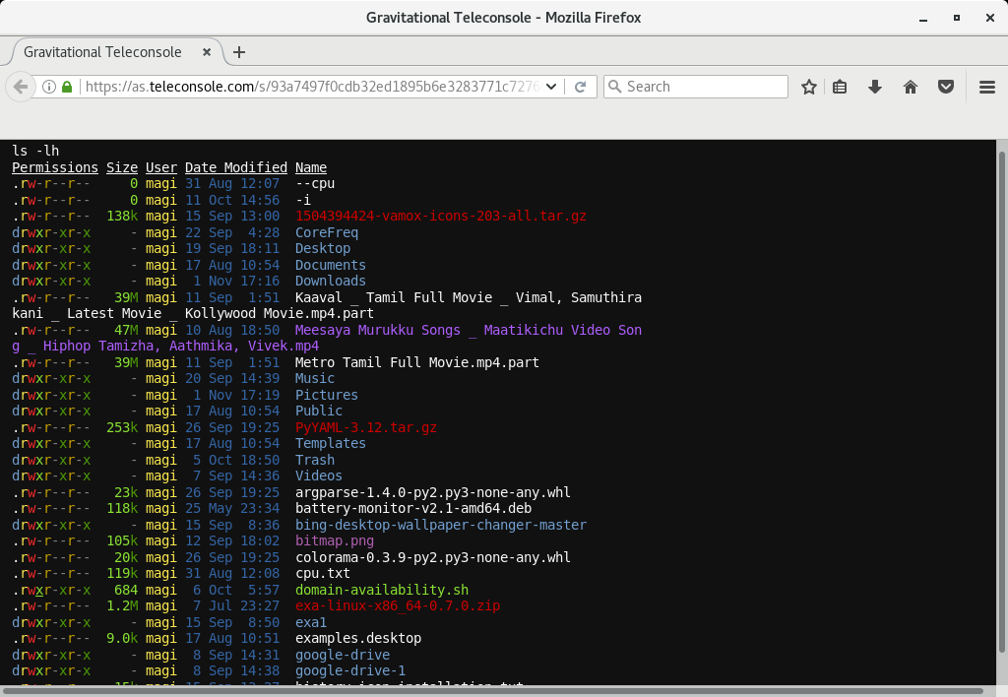This screenshot has width=1008, height=697.
Task: Select PyYAML-3.12.tar.gz file name
Action: coord(366,427)
